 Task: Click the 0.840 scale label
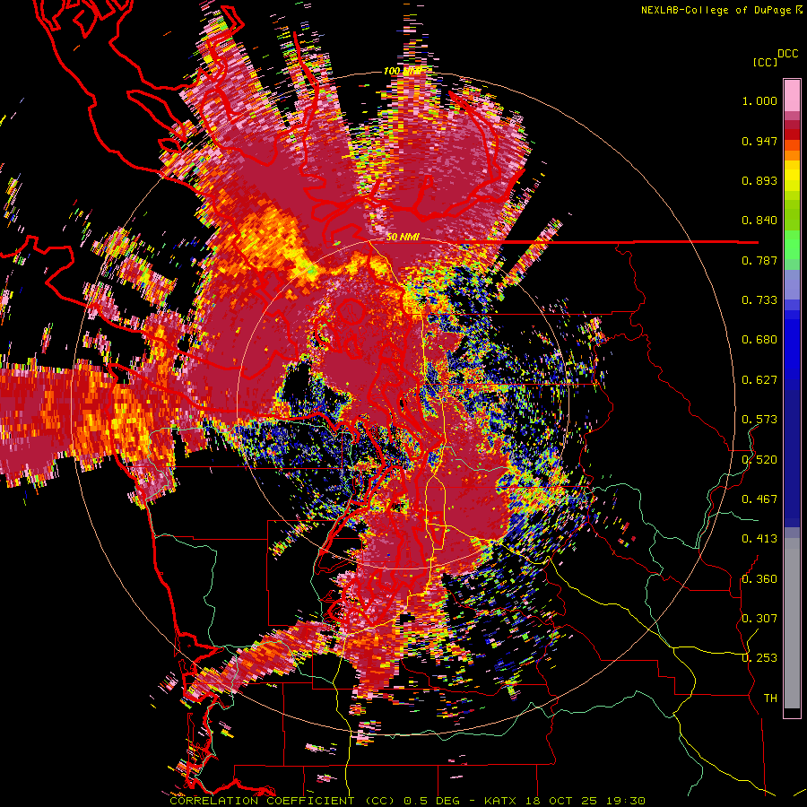click(x=759, y=221)
